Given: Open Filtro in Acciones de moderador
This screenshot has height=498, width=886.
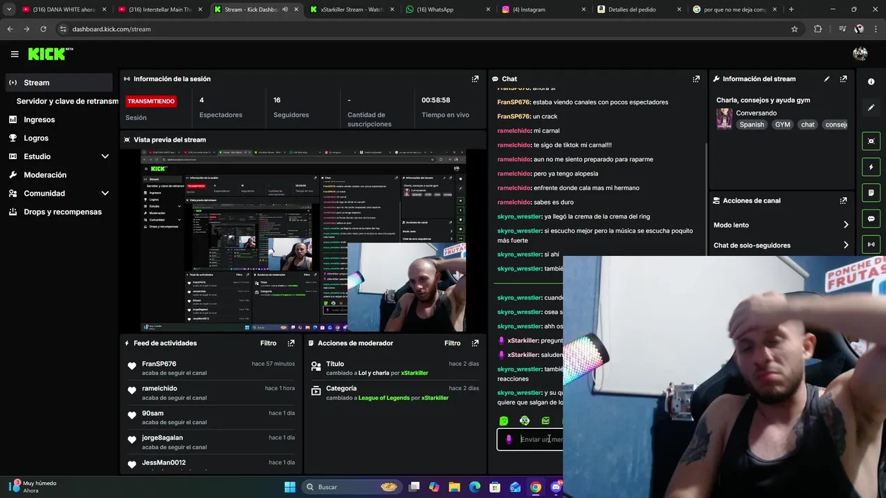Looking at the screenshot, I should [x=452, y=343].
